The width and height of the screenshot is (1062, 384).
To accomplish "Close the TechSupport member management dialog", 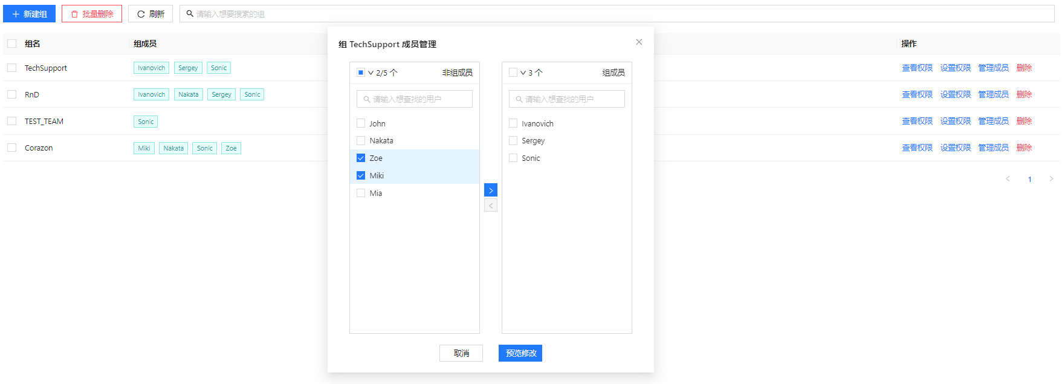I will point(638,42).
